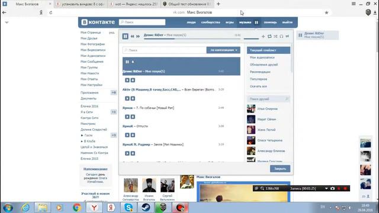Screen dimensions: 379x213
Task: Click the friend search field
Action: coord(268,99)
